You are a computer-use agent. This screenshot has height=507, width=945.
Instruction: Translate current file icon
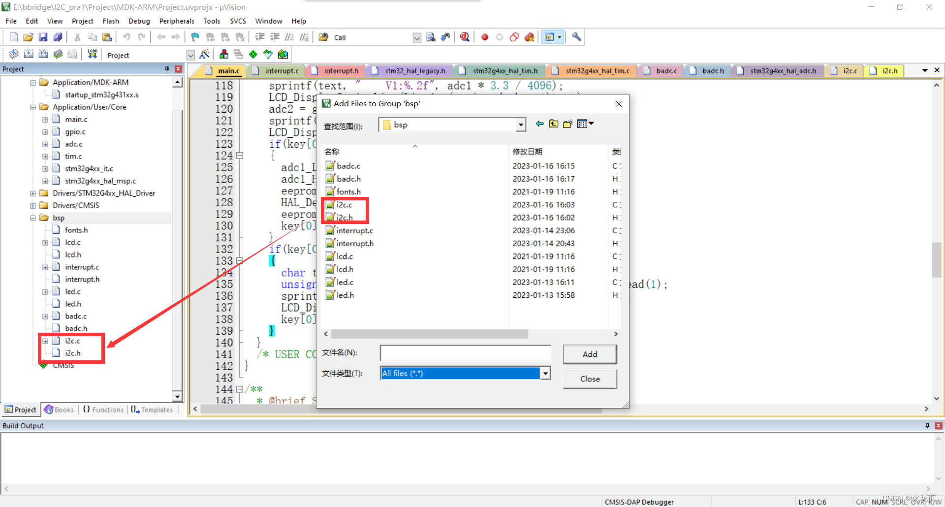14,54
